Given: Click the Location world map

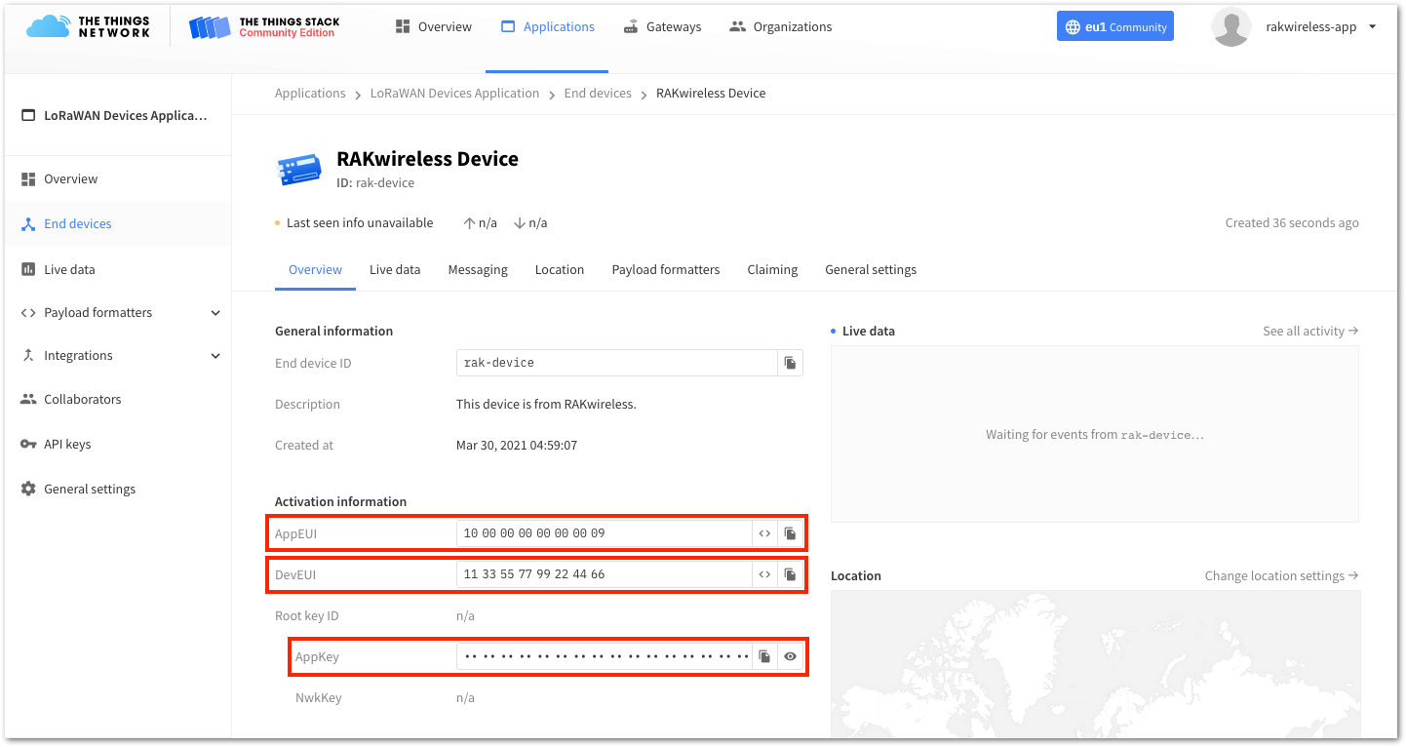Looking at the screenshot, I should click(x=1095, y=664).
